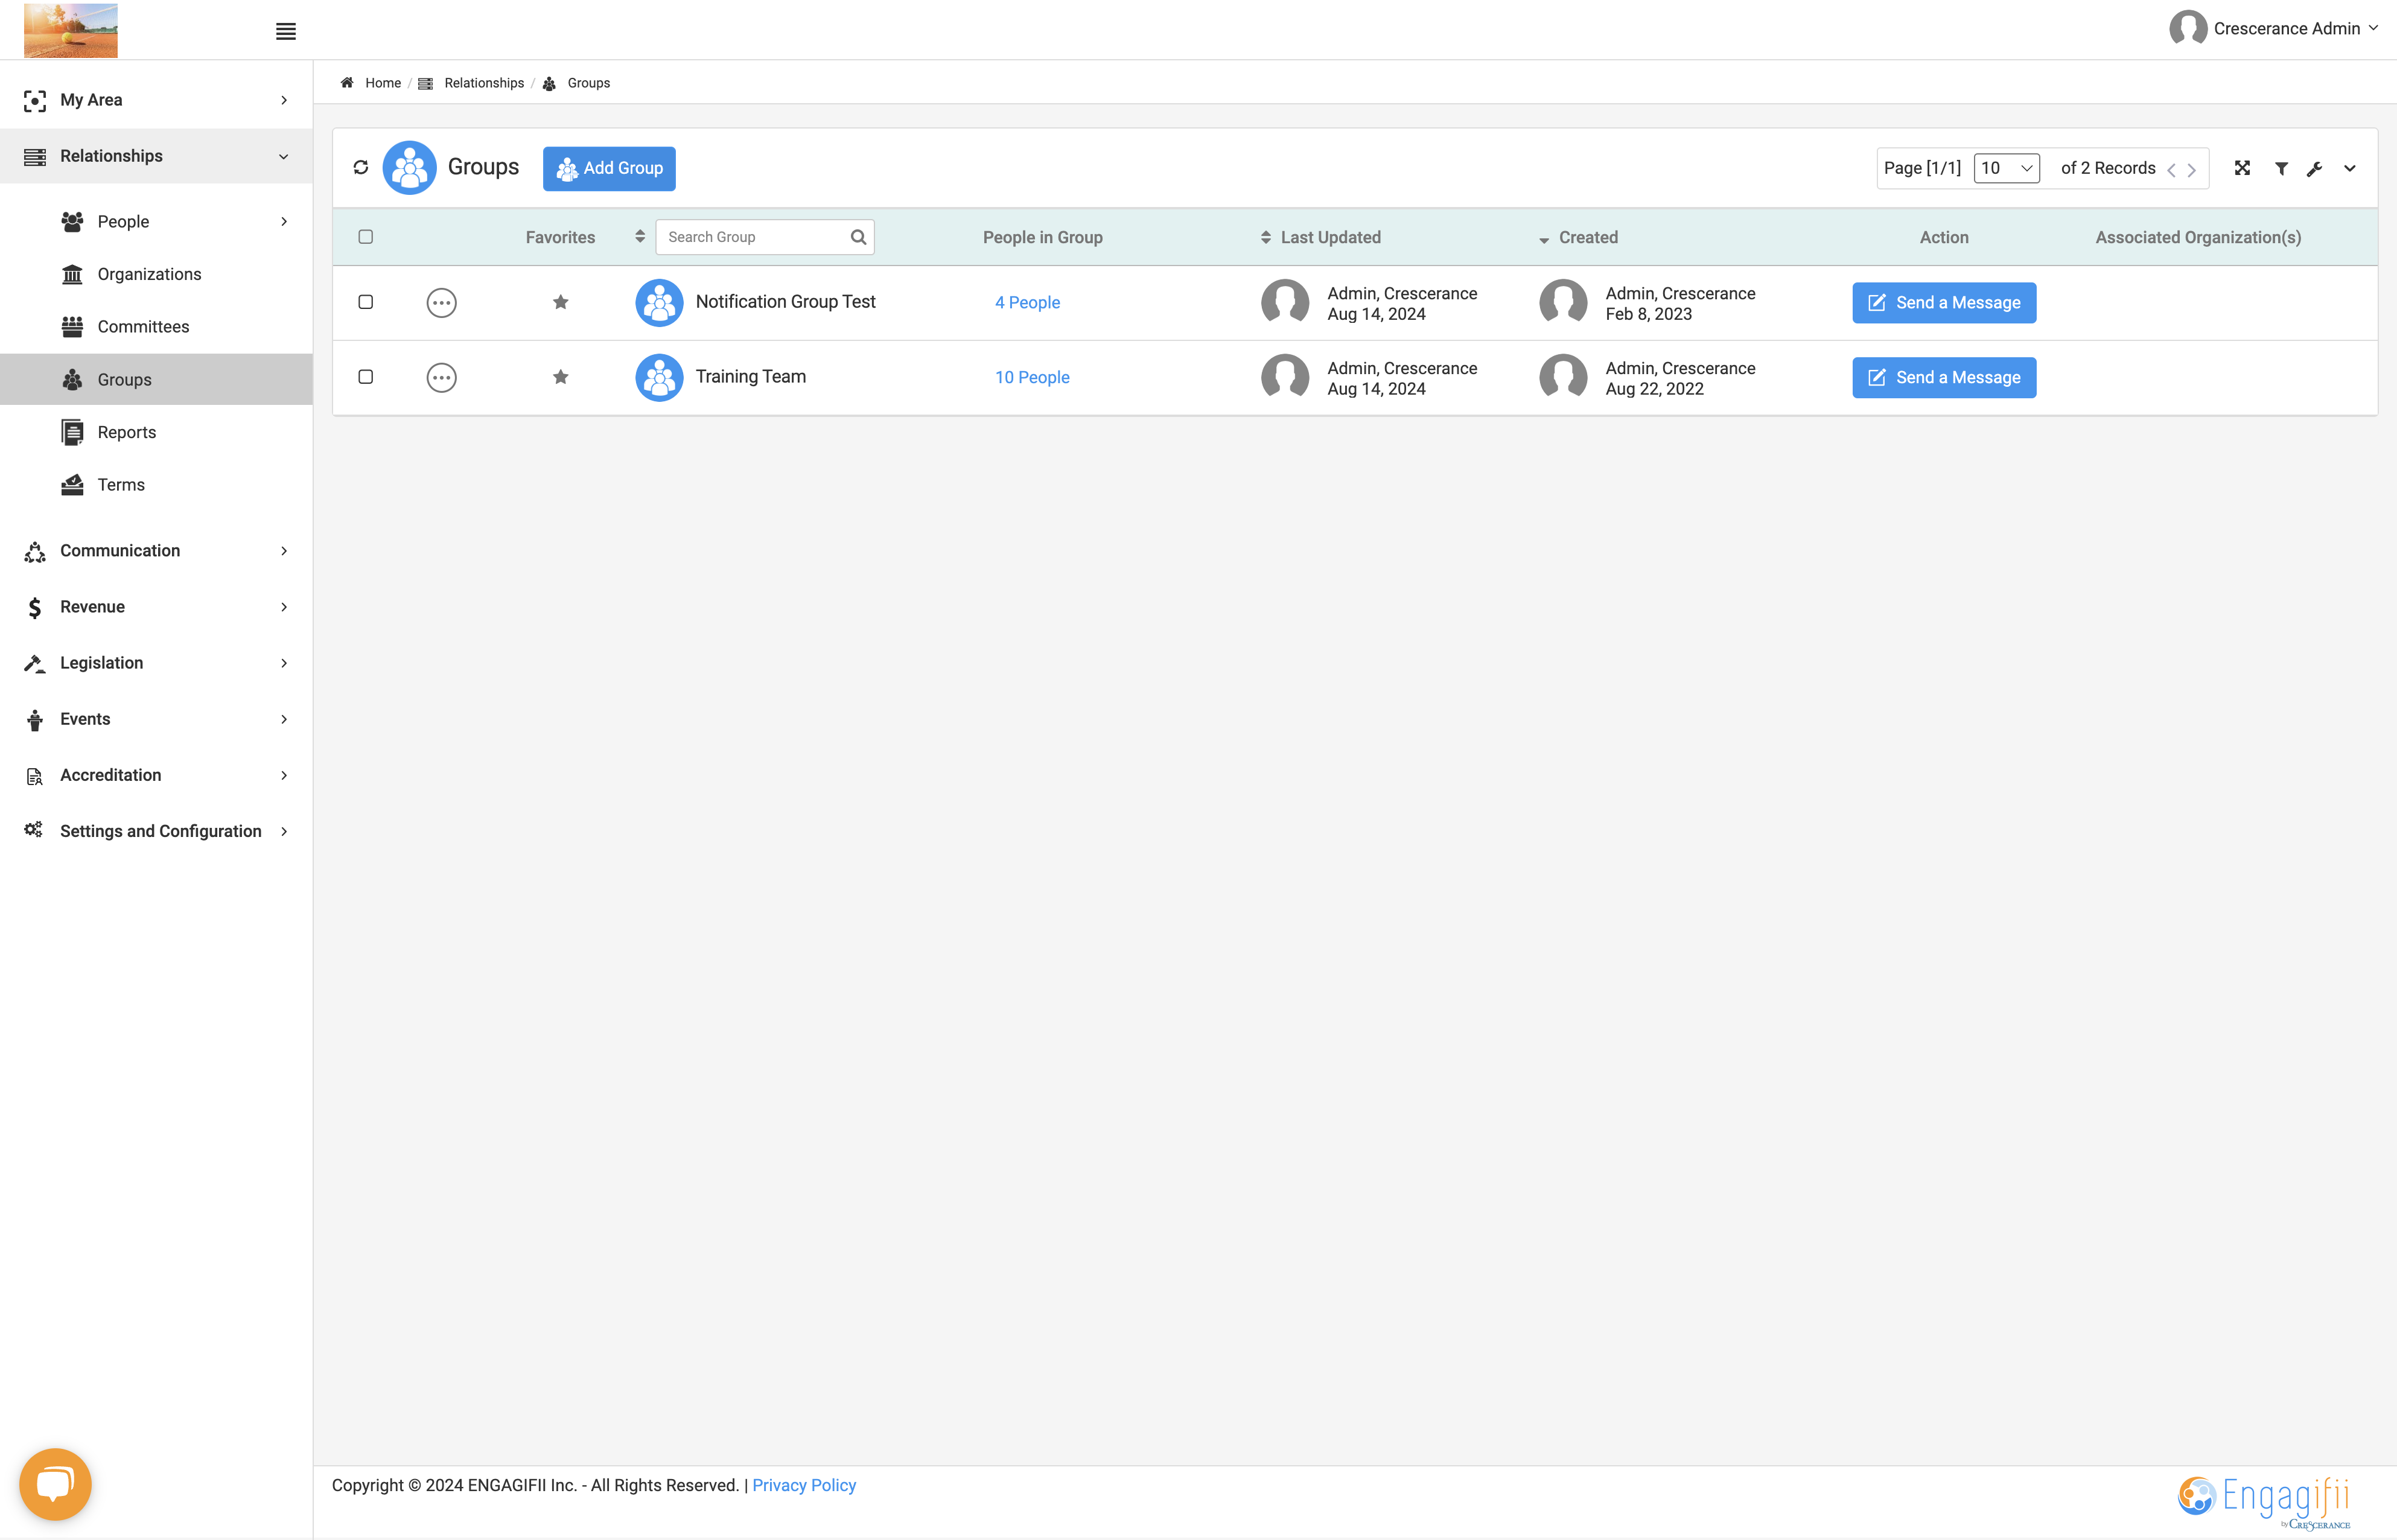The width and height of the screenshot is (2397, 1540).
Task: Open the wrench settings icon
Action: (x=2315, y=168)
